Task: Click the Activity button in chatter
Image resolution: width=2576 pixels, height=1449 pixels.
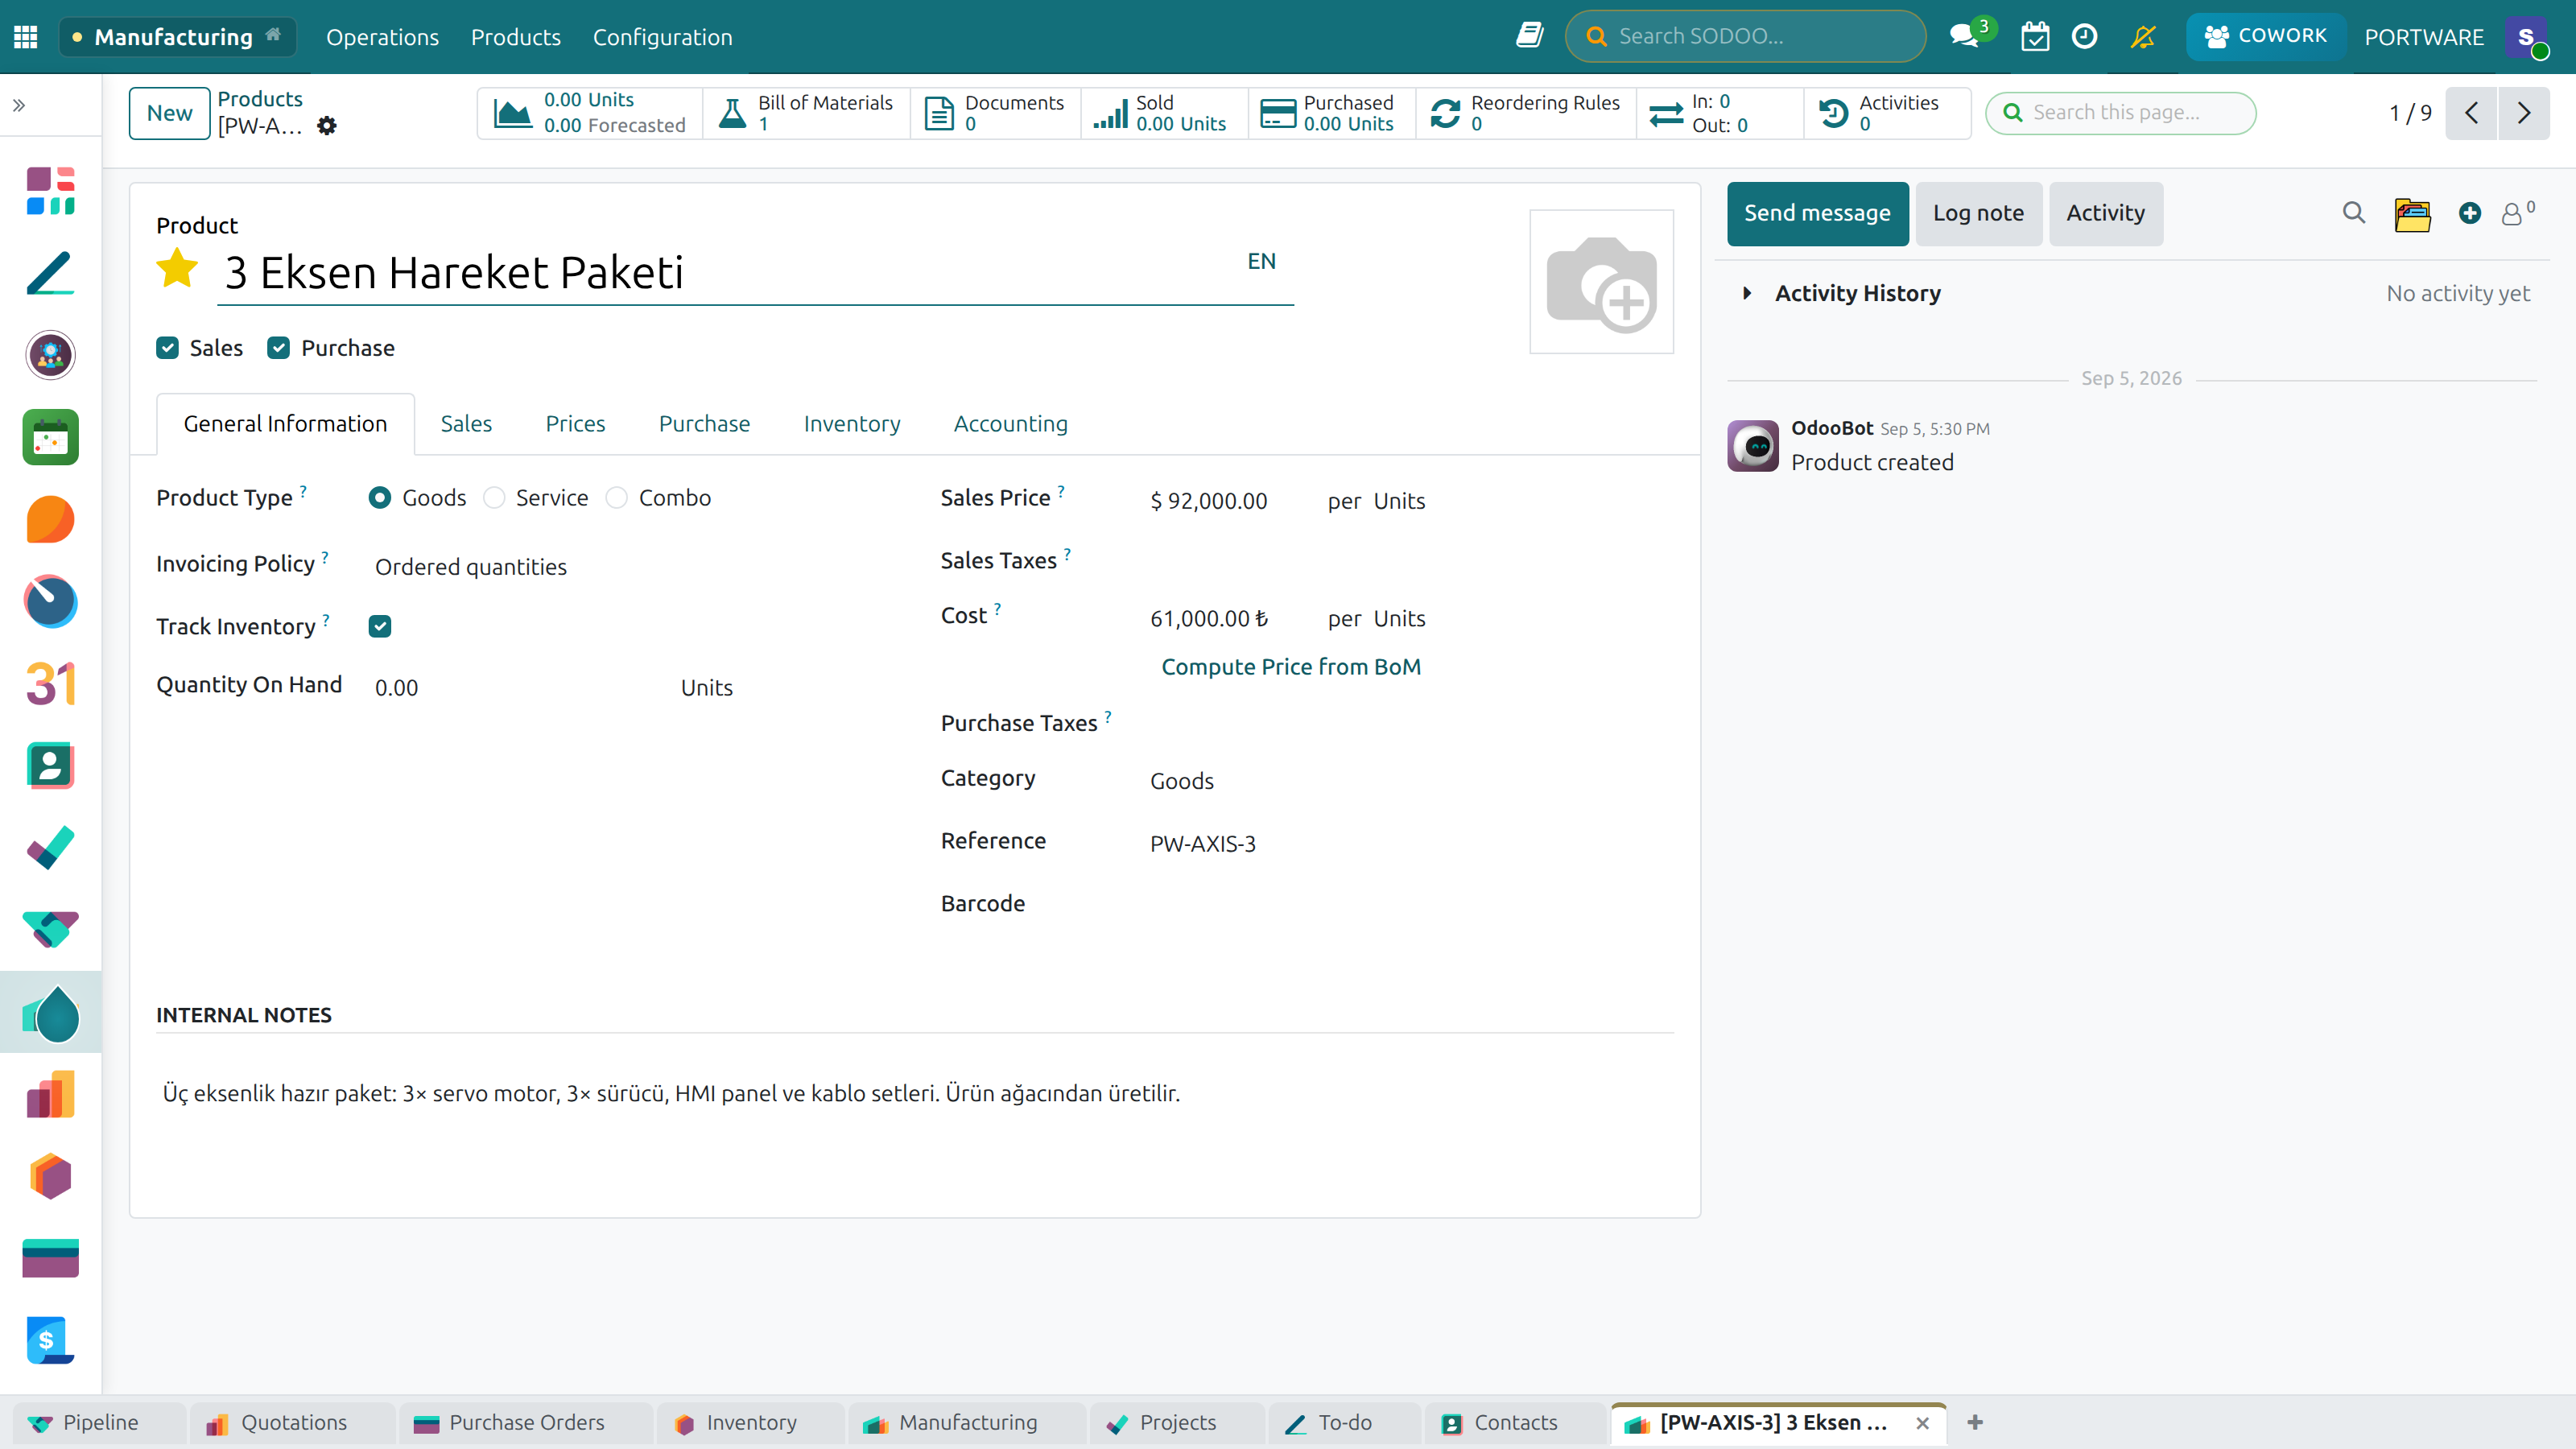Action: click(2105, 213)
